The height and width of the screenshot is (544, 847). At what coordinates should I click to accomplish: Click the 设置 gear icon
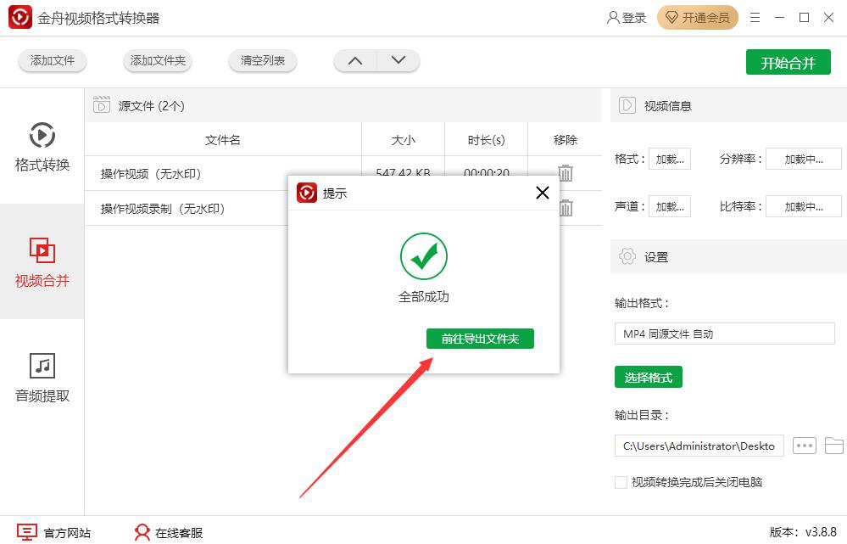pyautogui.click(x=627, y=256)
